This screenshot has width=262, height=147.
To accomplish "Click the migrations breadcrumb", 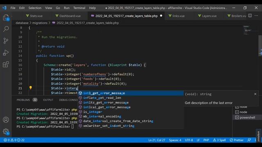I will pos(40,23).
